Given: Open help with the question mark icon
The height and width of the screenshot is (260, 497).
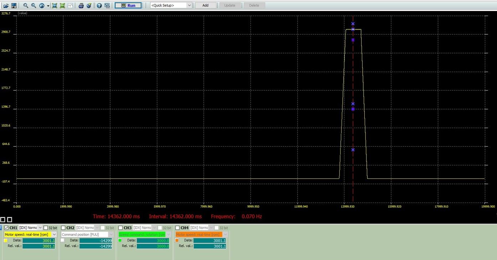Looking at the screenshot, I should click(99, 5).
